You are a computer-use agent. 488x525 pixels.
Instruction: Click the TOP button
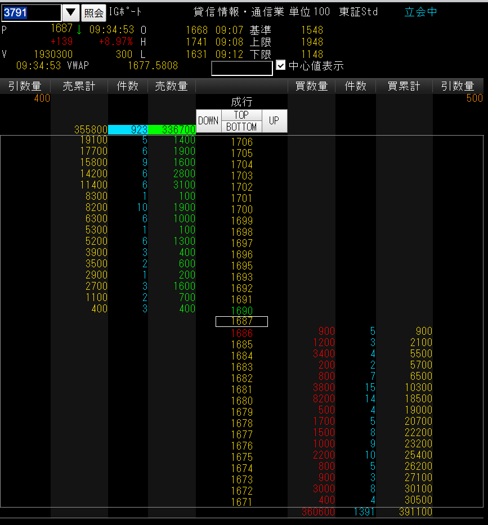point(241,115)
